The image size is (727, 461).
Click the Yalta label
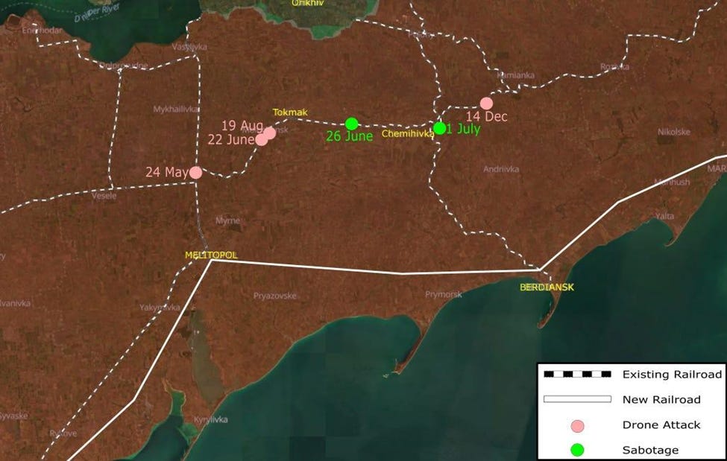pos(665,216)
